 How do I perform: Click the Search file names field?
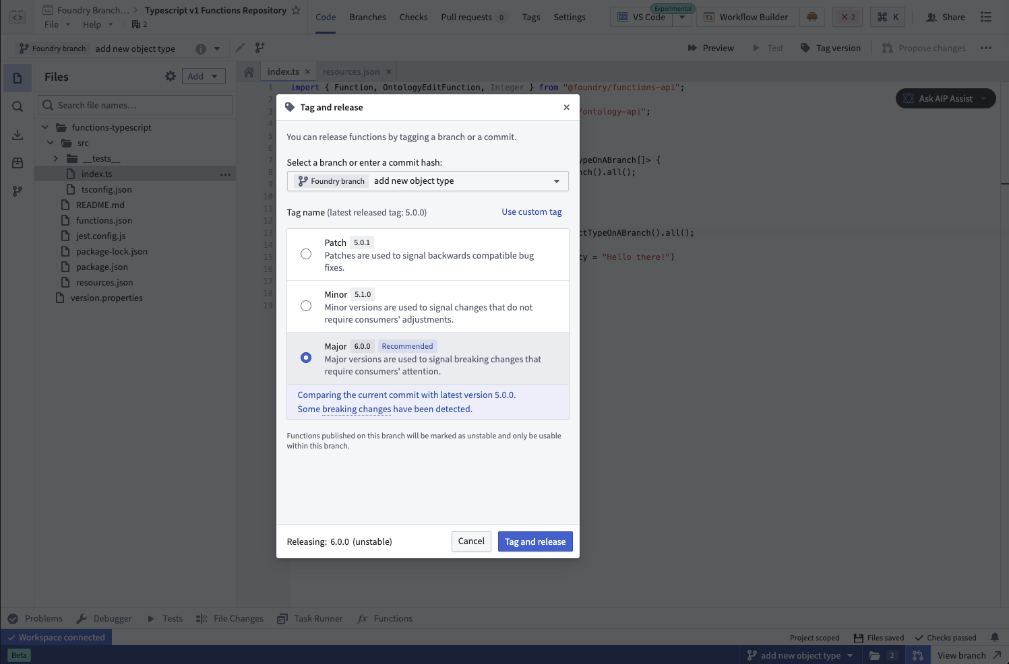135,105
